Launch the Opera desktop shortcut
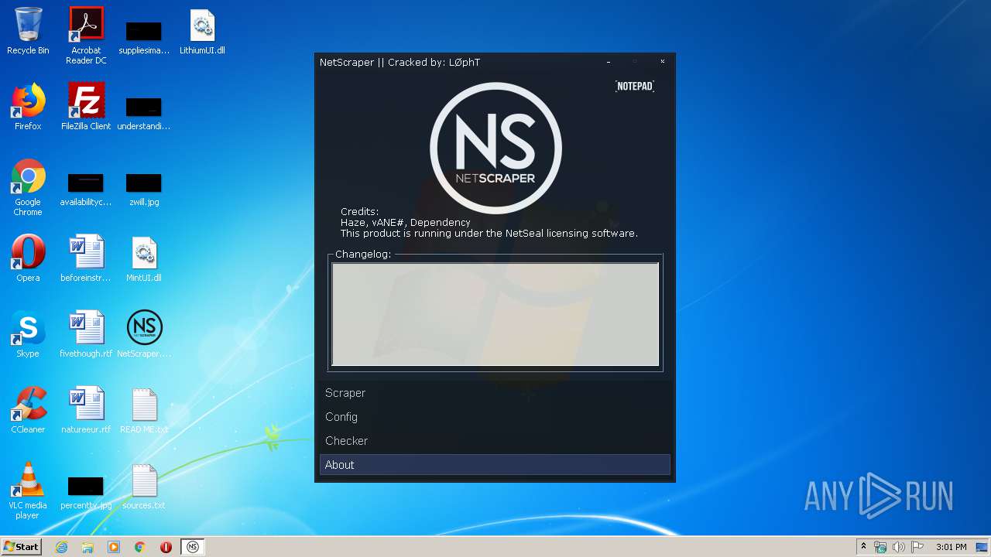991x557 pixels. point(28,258)
